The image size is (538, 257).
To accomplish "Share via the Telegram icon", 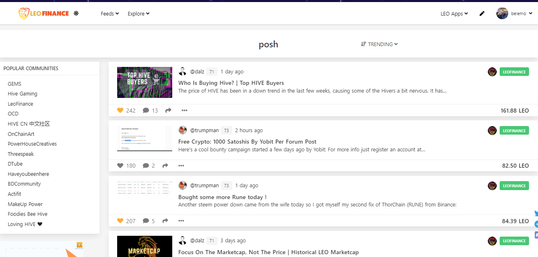I will pyautogui.click(x=536, y=224).
